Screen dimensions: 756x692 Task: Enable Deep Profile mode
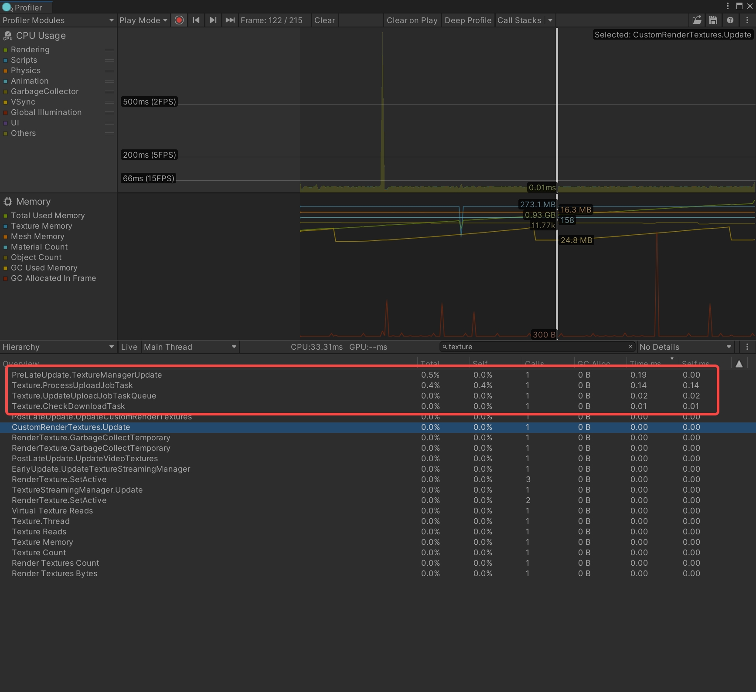tap(468, 20)
